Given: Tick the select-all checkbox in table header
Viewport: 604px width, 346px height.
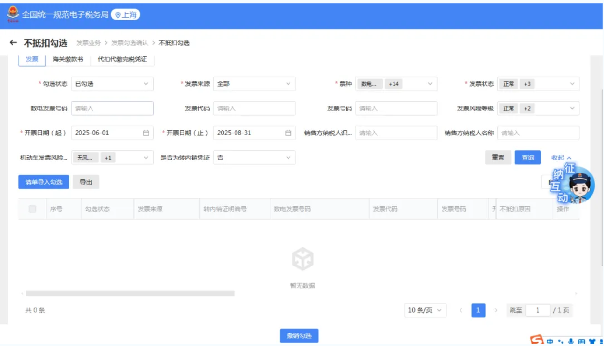Looking at the screenshot, I should (33, 209).
